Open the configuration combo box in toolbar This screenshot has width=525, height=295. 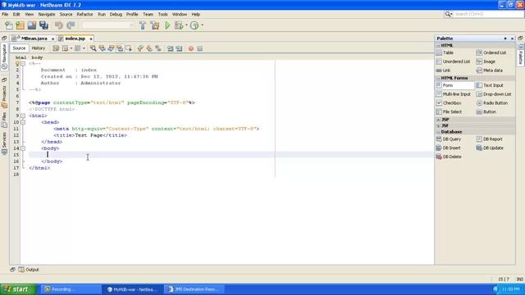coord(107,25)
